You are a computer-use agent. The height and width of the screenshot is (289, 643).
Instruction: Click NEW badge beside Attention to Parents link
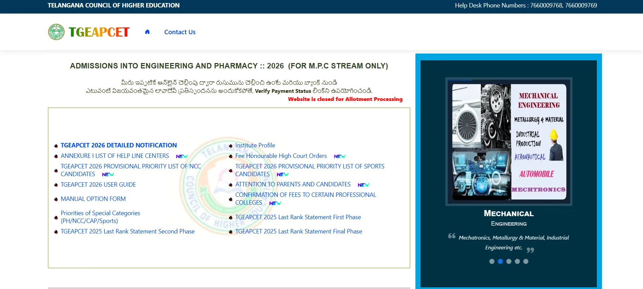(x=363, y=185)
